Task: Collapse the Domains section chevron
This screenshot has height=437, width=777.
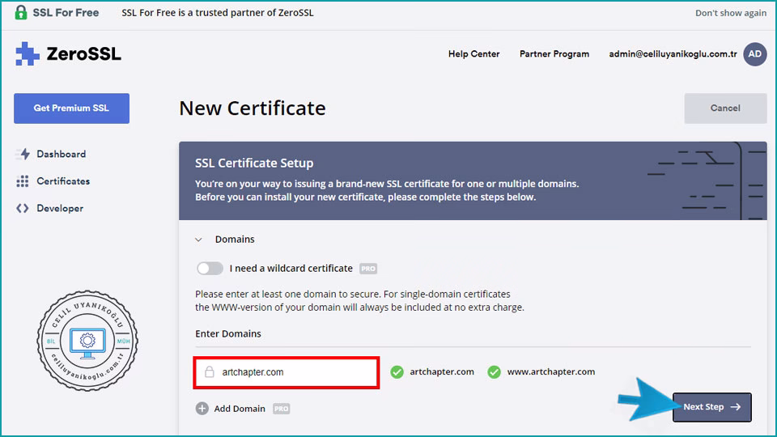Action: click(x=199, y=240)
